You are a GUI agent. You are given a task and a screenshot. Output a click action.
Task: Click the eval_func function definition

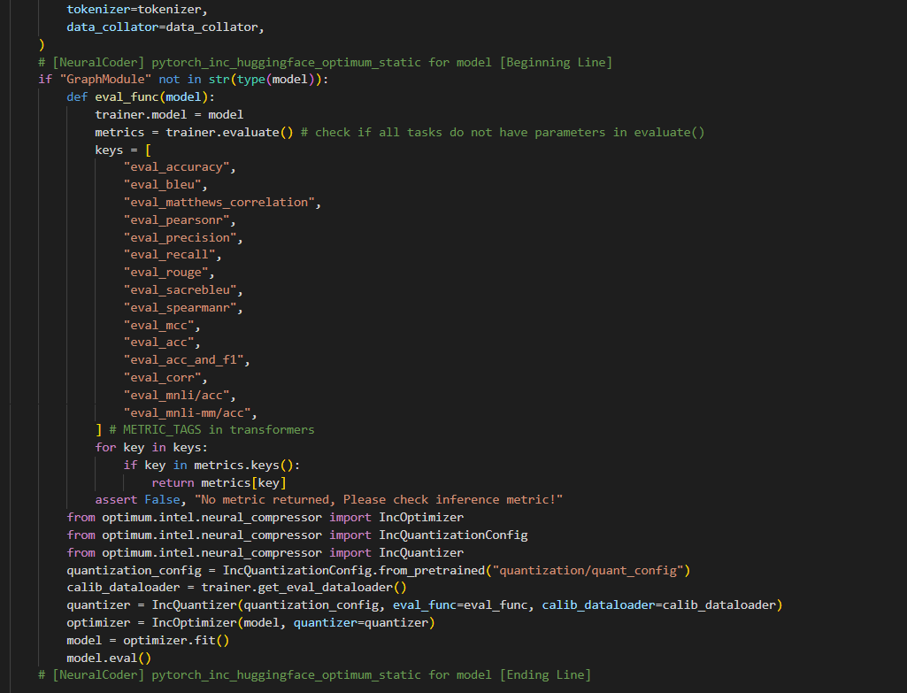(128, 96)
